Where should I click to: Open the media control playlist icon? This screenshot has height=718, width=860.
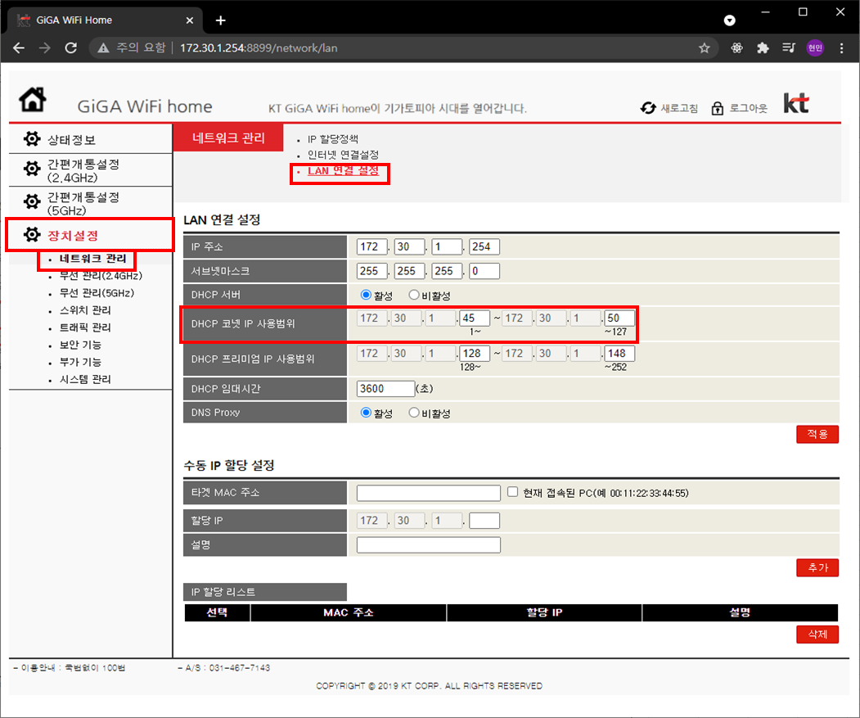click(789, 48)
